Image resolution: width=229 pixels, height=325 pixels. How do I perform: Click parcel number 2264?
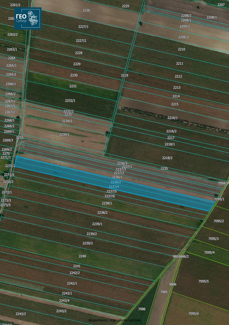[11, 58]
